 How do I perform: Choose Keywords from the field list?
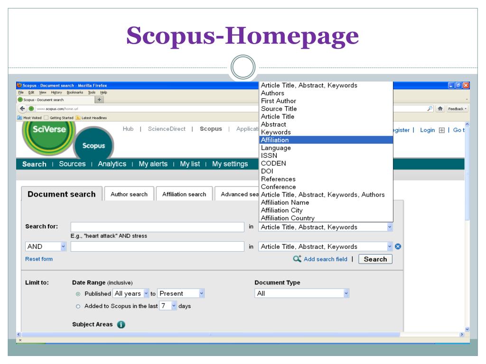pos(326,132)
